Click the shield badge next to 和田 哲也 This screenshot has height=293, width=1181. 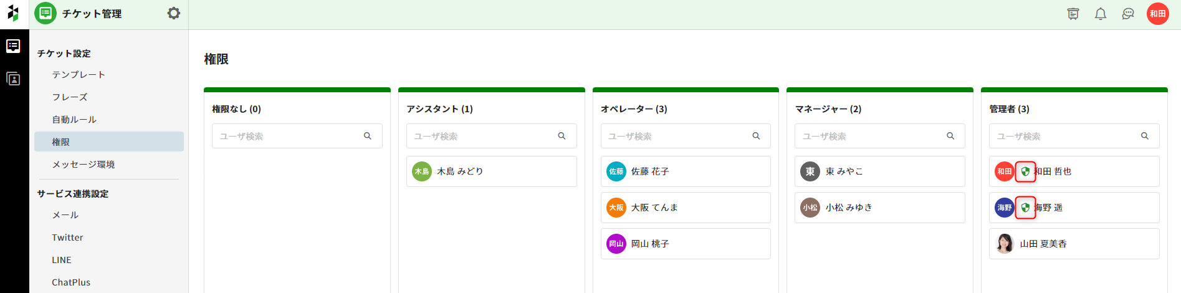[1025, 171]
